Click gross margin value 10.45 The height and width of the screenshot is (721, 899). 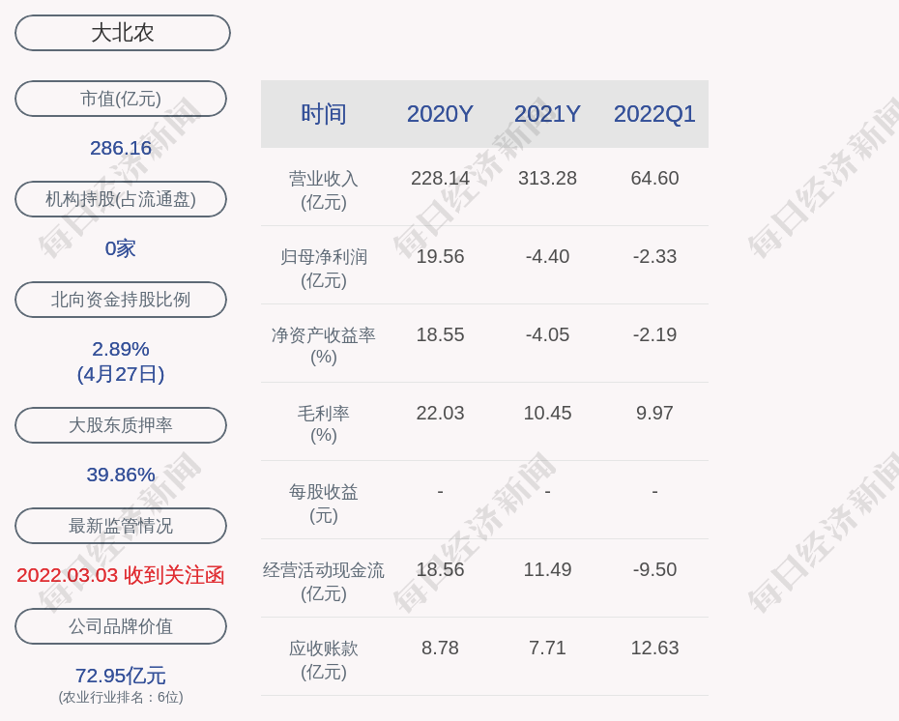[x=547, y=414]
